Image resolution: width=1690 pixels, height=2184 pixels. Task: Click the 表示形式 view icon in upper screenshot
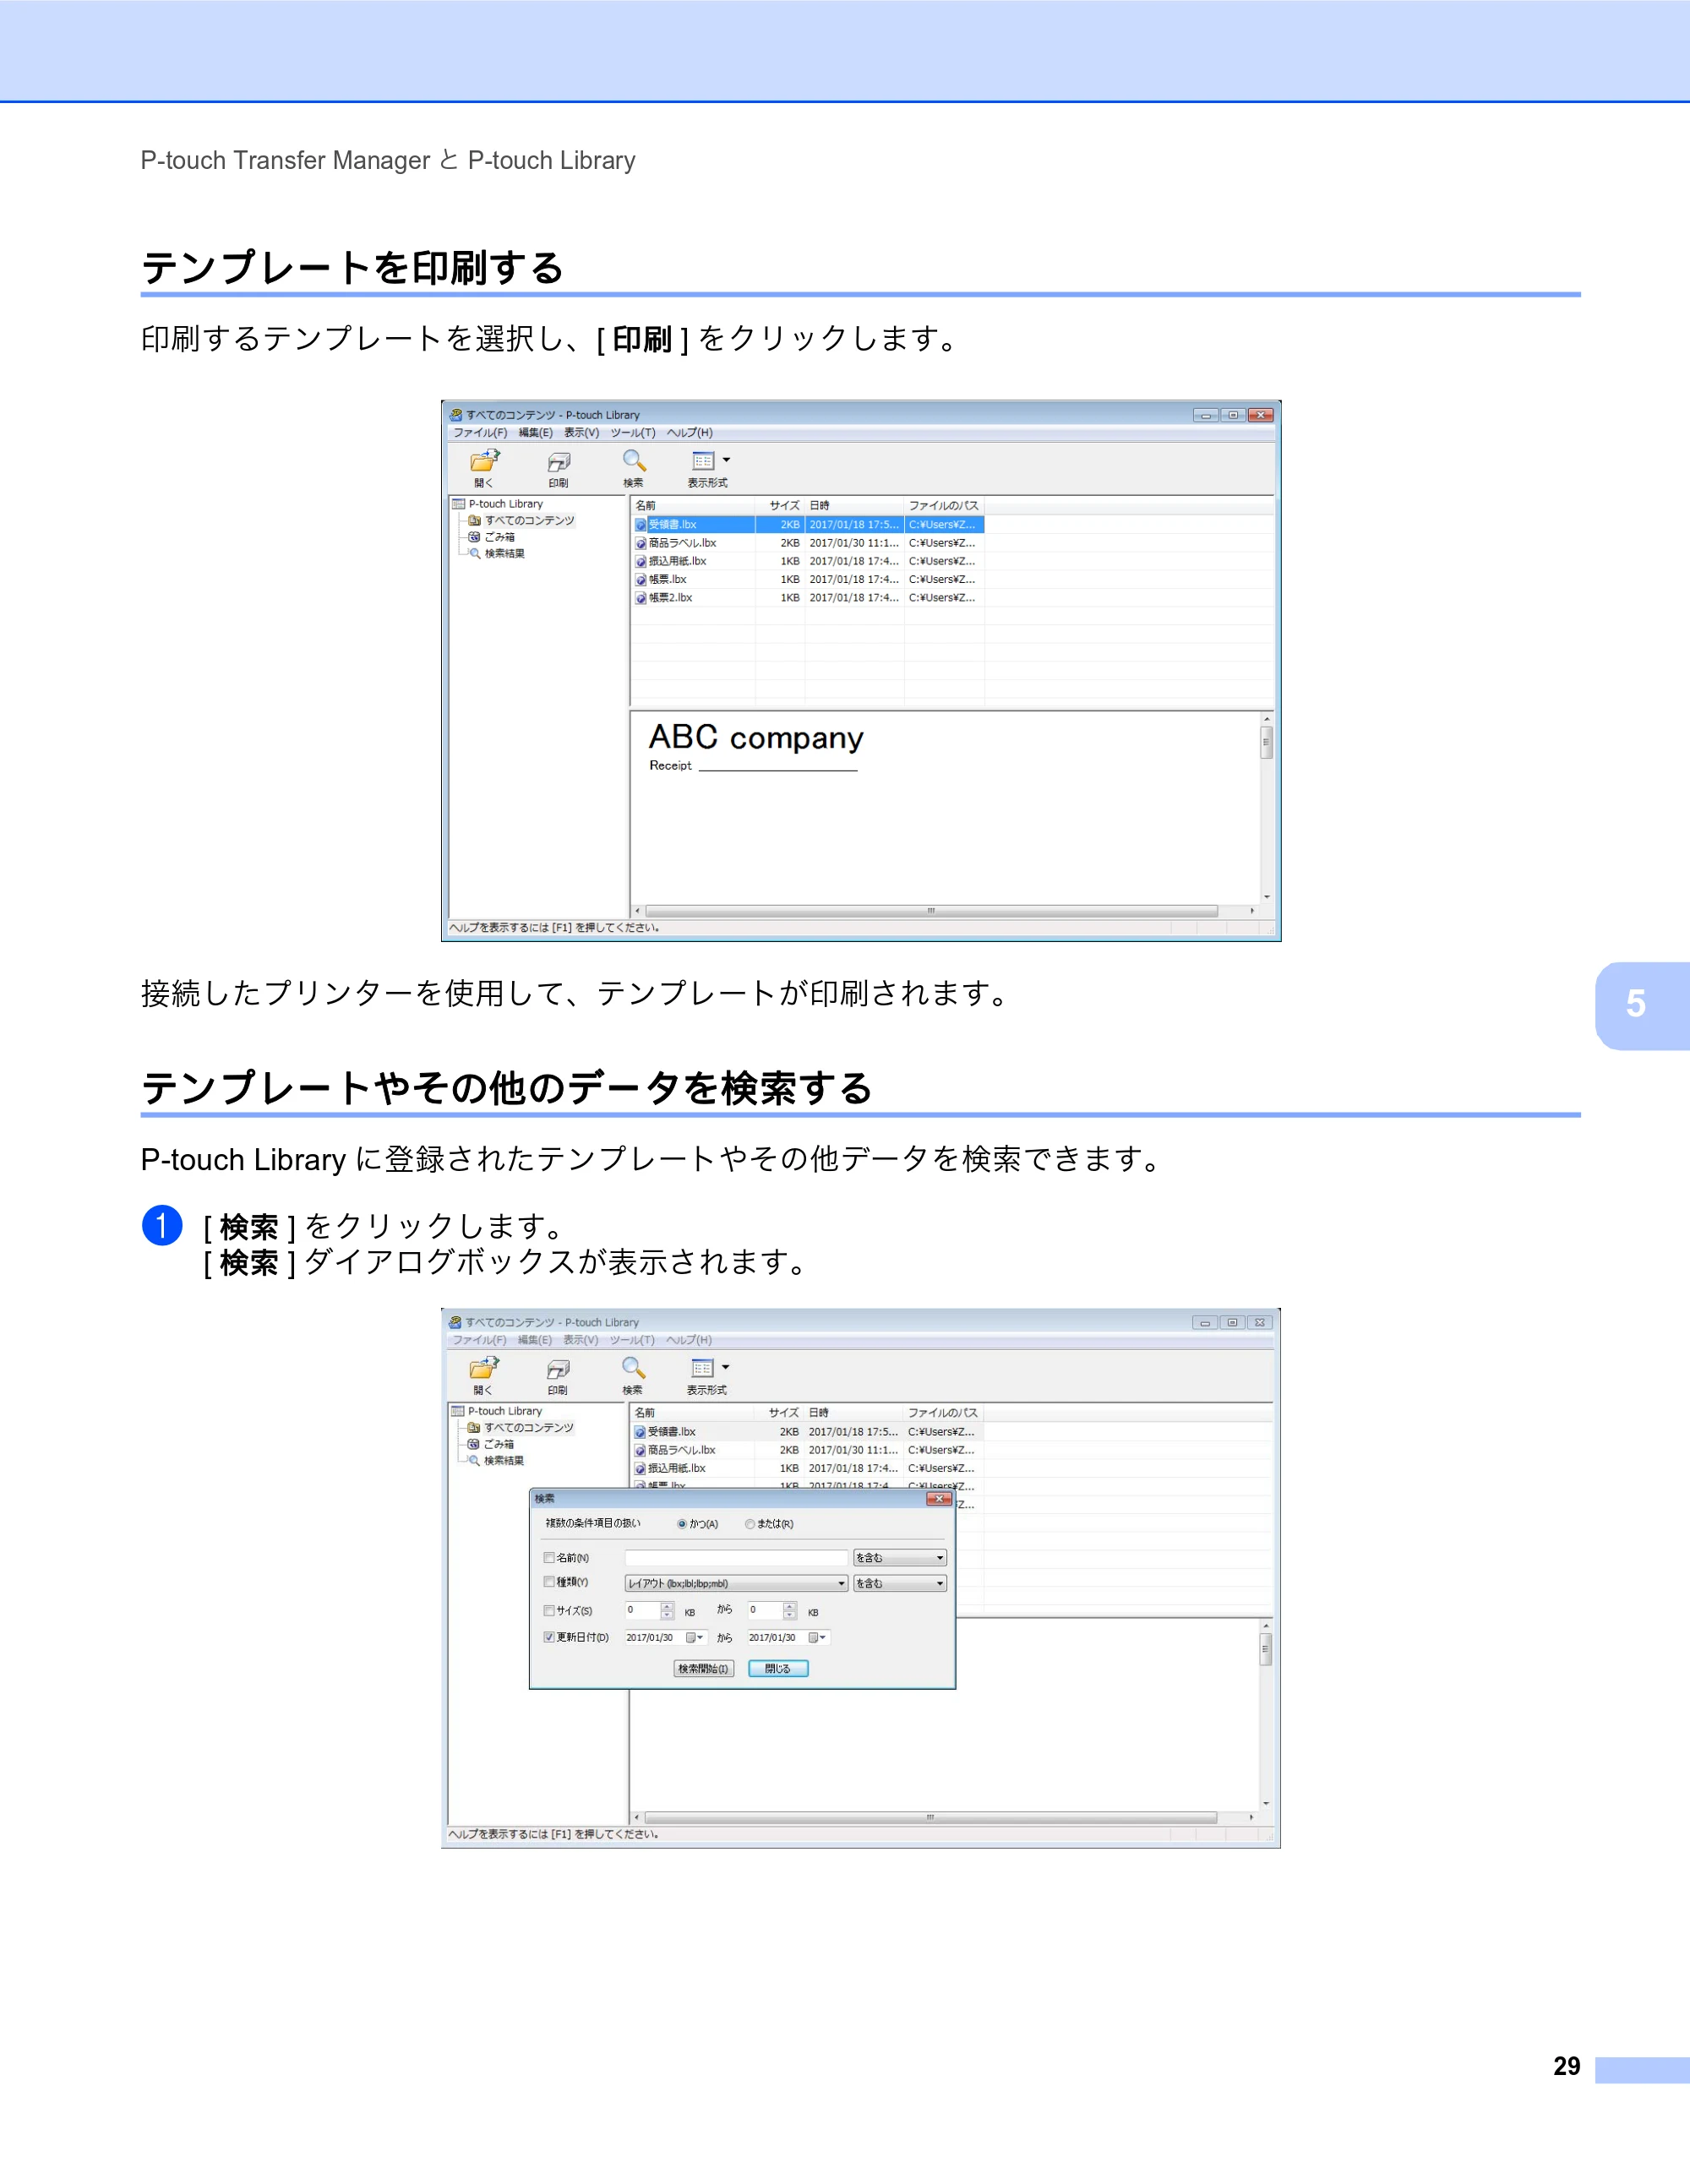(703, 461)
